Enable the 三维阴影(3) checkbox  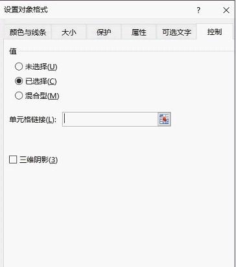13,160
